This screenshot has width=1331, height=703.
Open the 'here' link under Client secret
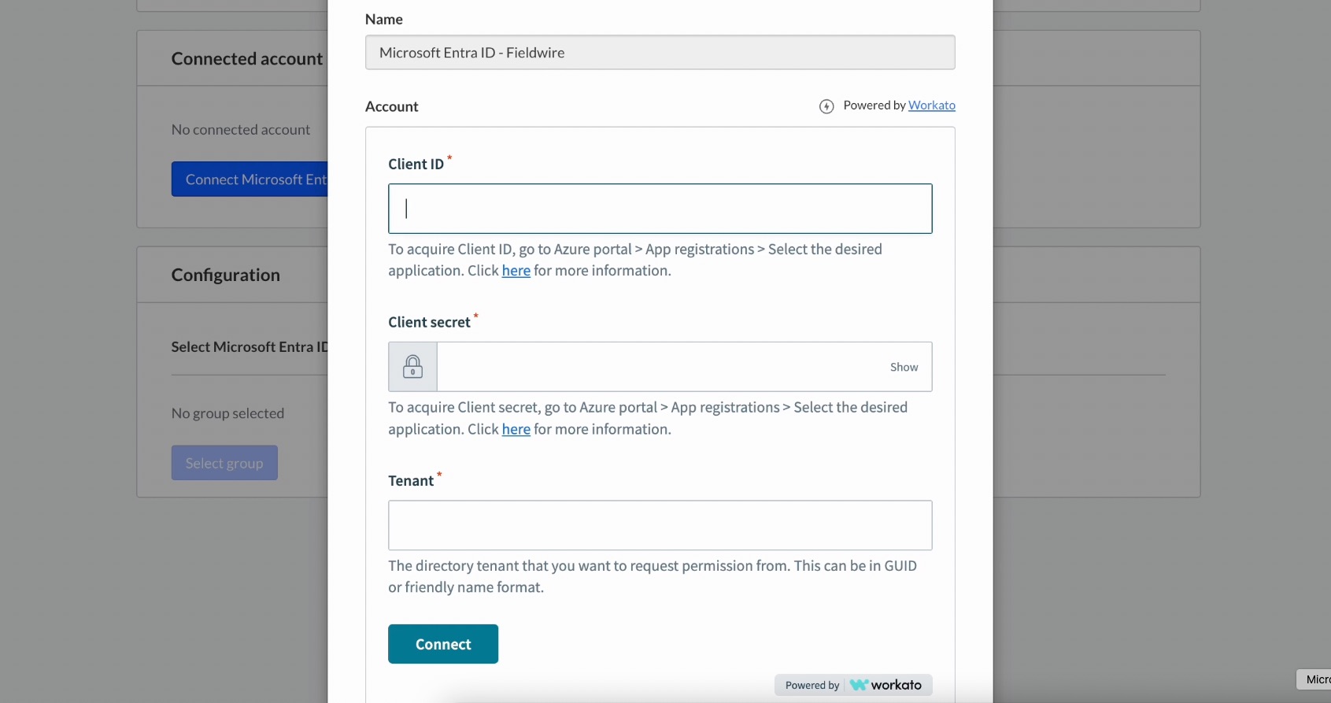click(516, 430)
